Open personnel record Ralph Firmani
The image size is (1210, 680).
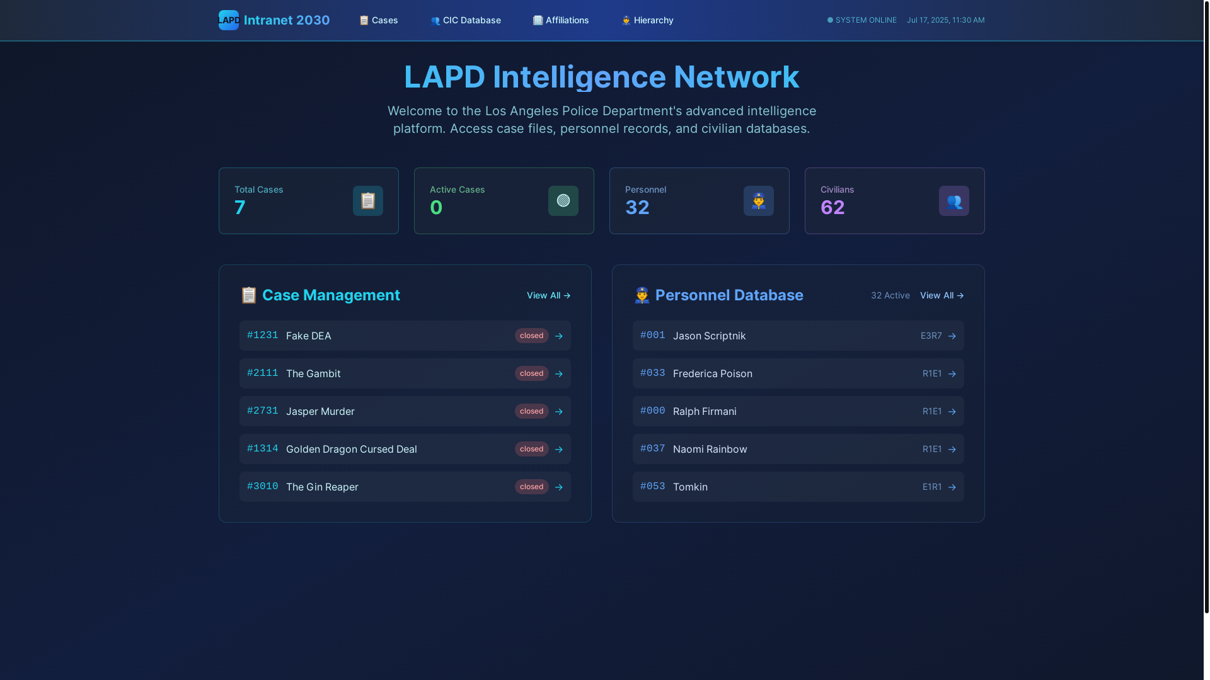[x=798, y=411]
